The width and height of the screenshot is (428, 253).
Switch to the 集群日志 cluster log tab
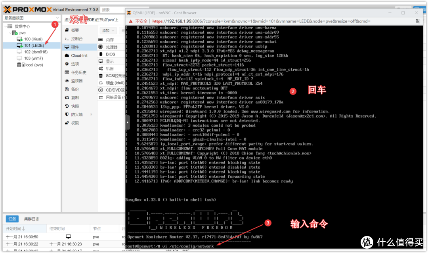tap(31, 219)
